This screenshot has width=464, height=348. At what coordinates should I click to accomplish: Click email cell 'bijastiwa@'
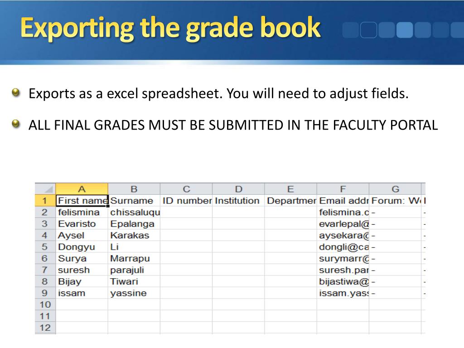point(343,281)
